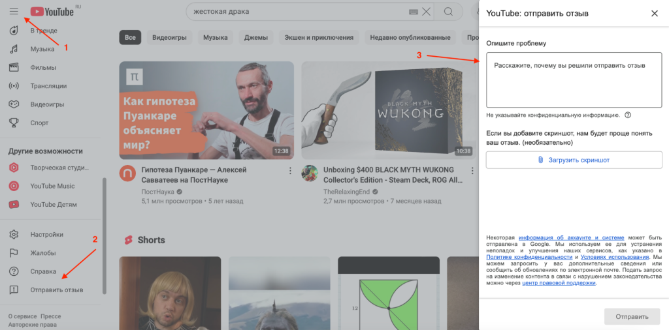Image resolution: width=669 pixels, height=330 pixels.
Task: Open TheRelaxingEnd channel avatar
Action: [x=310, y=173]
